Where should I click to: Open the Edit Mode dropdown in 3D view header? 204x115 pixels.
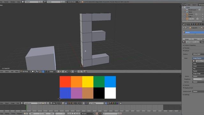click(x=25, y=72)
